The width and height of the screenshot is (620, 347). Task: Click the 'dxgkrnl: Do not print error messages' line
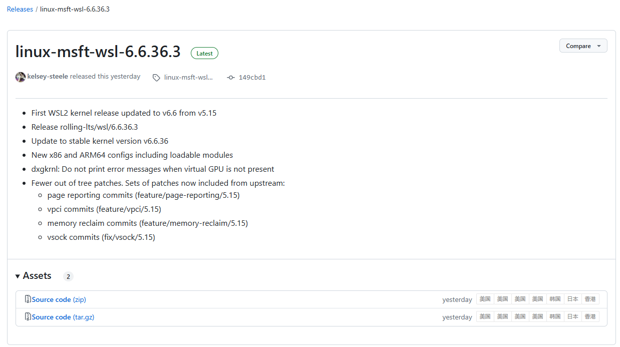[153, 169]
